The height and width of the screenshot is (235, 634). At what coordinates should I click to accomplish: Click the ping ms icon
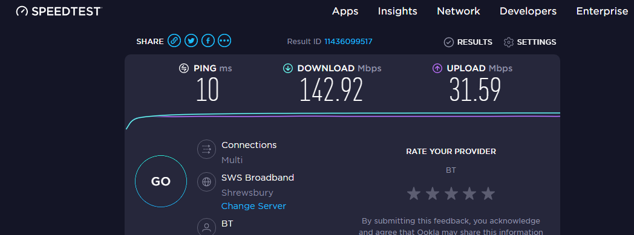pos(184,68)
